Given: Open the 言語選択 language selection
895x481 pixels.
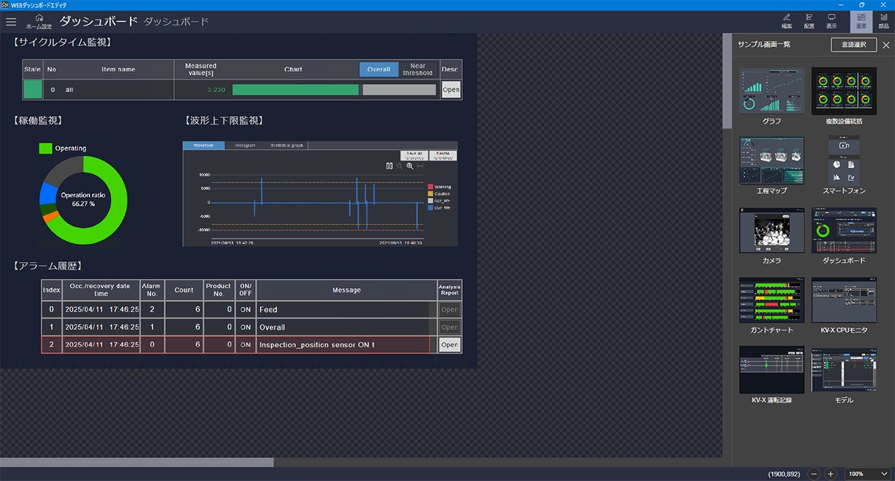Looking at the screenshot, I should (853, 45).
